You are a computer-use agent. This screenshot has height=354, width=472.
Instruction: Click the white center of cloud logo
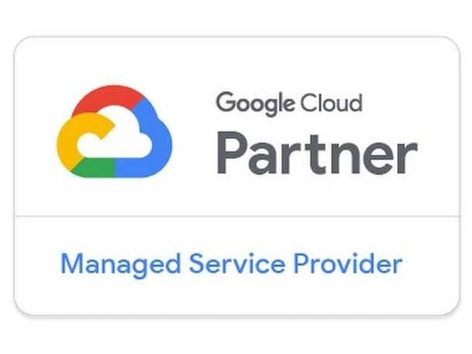(x=121, y=135)
